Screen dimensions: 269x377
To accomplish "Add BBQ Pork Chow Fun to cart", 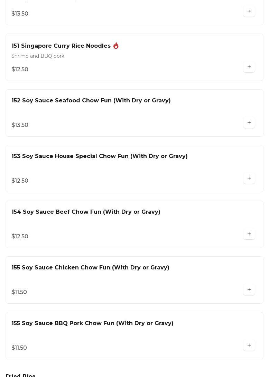I will [x=249, y=346].
